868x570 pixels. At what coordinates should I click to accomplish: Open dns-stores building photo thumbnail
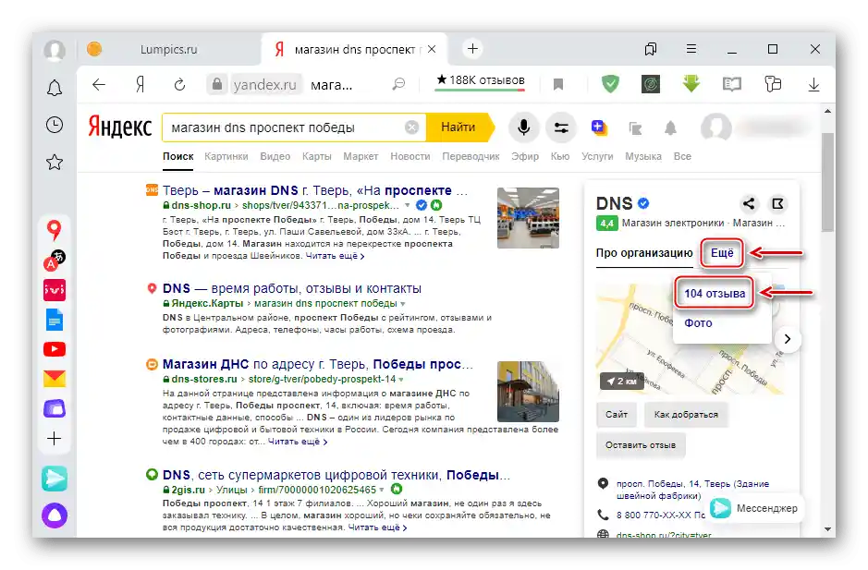pos(528,392)
